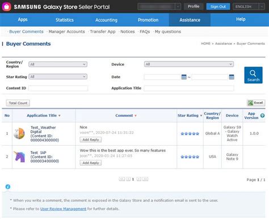The width and height of the screenshot is (269, 219).
Task: Open the Star Rating filter dropdown
Action: pyautogui.click(x=58, y=77)
